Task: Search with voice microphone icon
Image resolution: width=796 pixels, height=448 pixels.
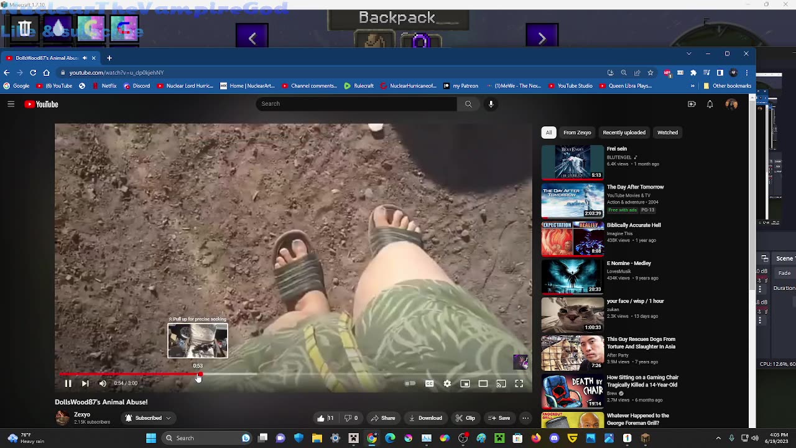Action: click(491, 104)
